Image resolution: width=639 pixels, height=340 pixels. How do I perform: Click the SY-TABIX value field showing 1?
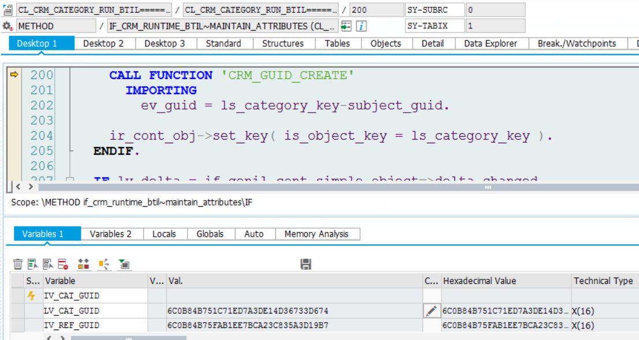tap(495, 26)
